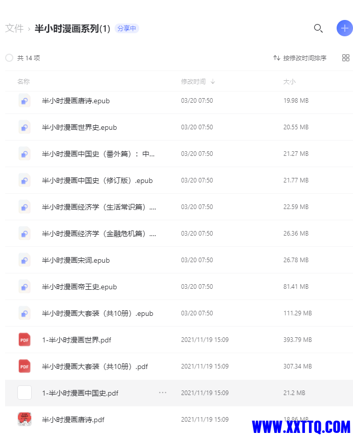
Task: Open 半小时漫画帝王史.epub file name
Action: (x=79, y=287)
